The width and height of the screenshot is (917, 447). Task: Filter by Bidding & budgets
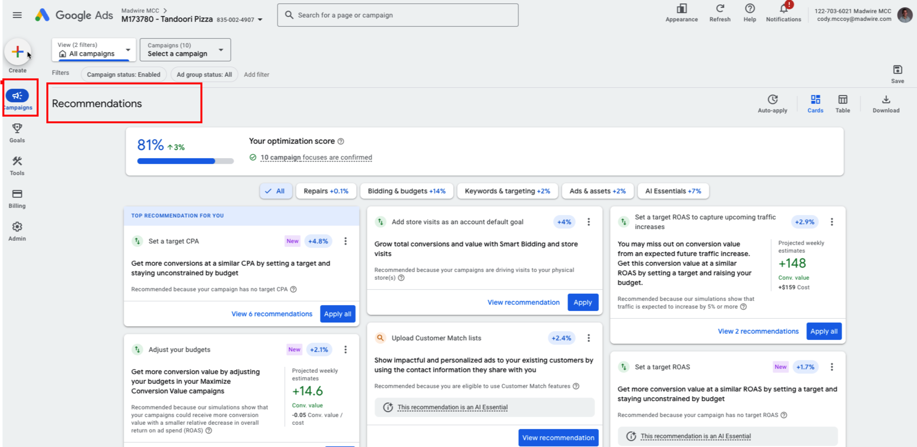pyautogui.click(x=406, y=191)
